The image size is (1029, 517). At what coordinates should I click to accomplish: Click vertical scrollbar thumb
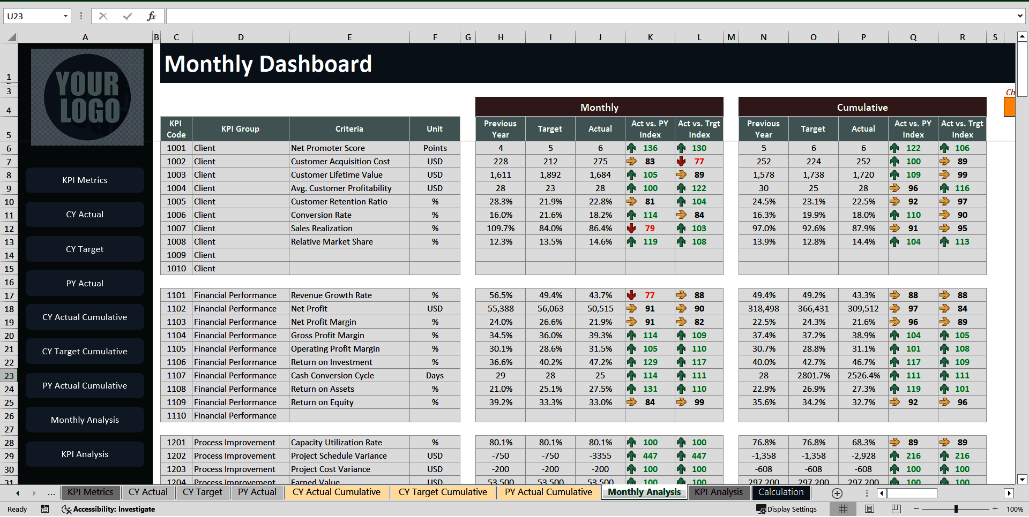[1022, 70]
